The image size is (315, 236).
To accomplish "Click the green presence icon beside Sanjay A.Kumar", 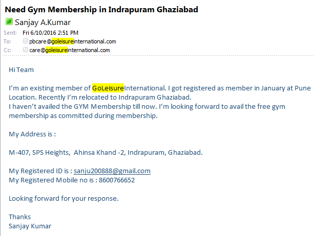I will [x=9, y=22].
